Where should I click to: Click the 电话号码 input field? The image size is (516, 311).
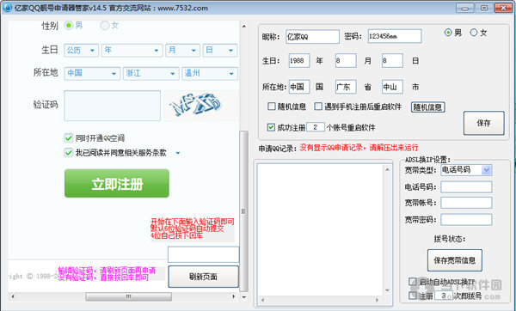coord(466,186)
